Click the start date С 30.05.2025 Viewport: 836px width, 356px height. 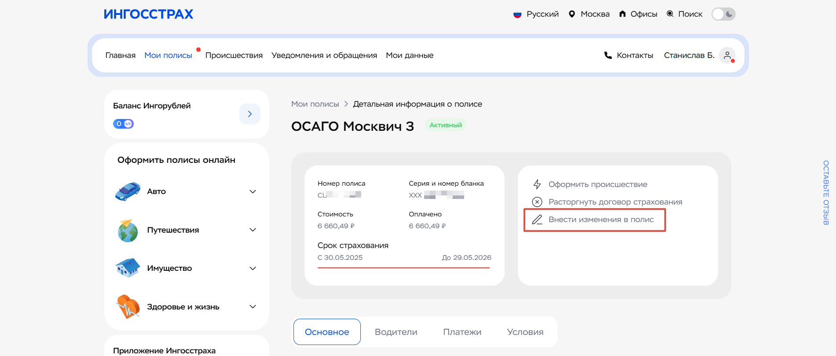[x=340, y=258]
